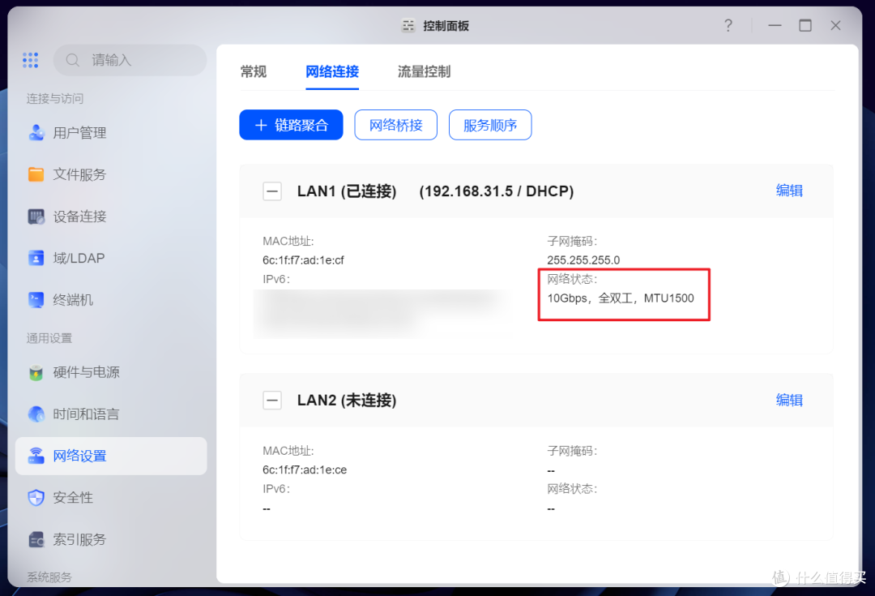Open 设备连接 settings
The image size is (875, 596).
111,217
